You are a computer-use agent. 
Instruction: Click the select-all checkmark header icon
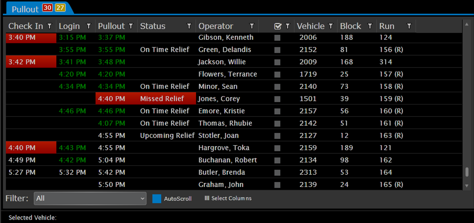pos(278,26)
